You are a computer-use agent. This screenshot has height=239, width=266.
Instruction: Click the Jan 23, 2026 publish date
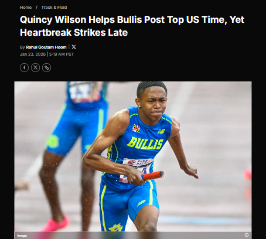click(33, 54)
